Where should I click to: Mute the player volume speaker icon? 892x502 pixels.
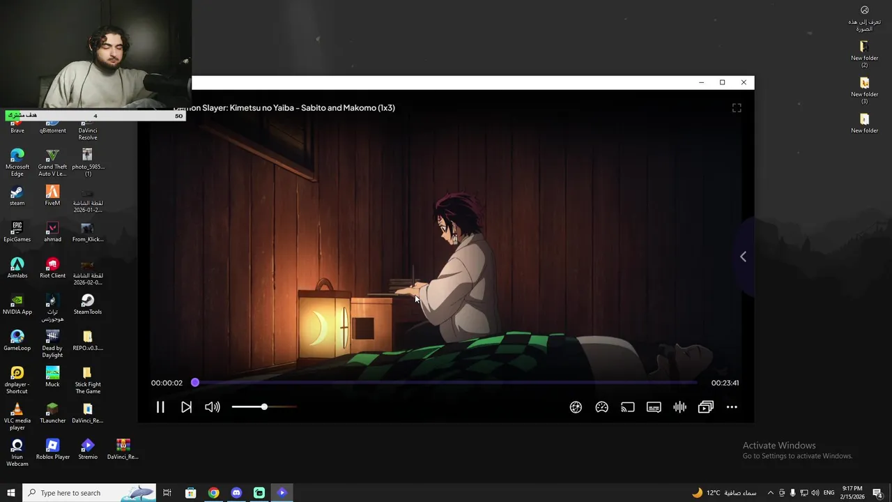click(x=213, y=407)
